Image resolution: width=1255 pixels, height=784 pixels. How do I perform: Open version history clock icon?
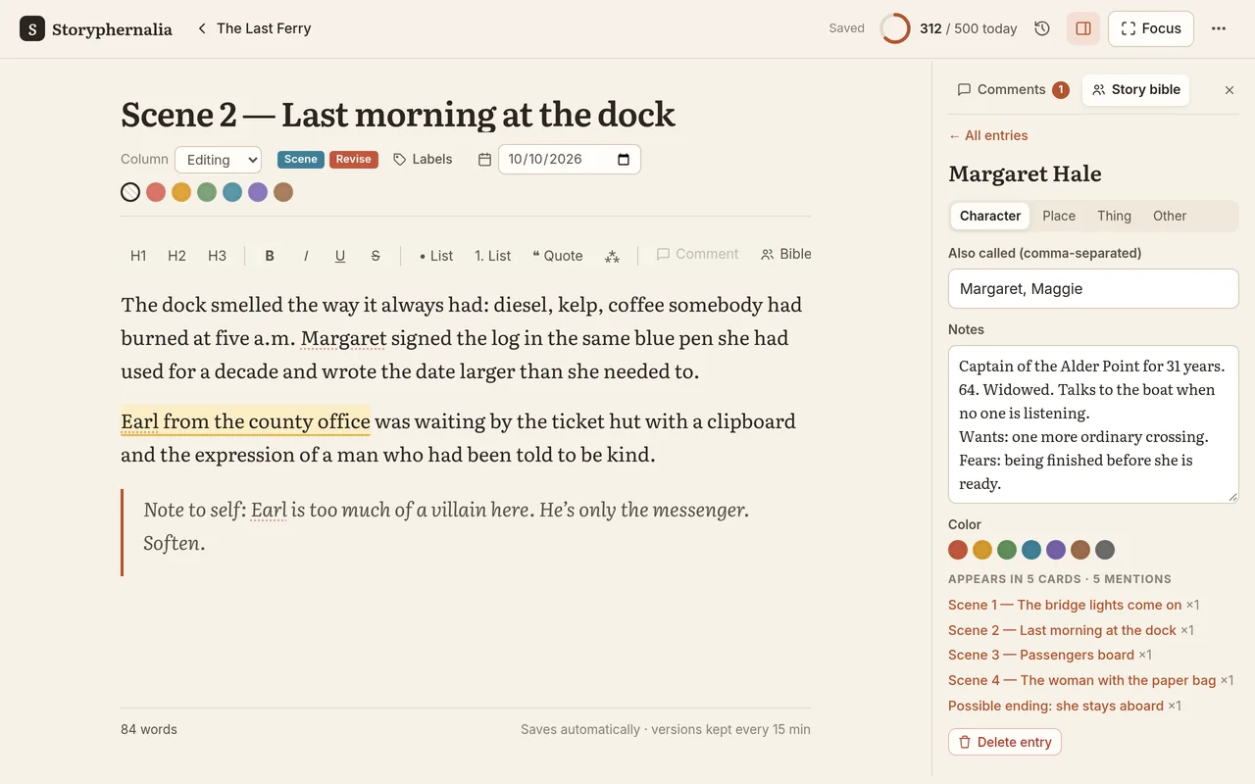pos(1042,28)
